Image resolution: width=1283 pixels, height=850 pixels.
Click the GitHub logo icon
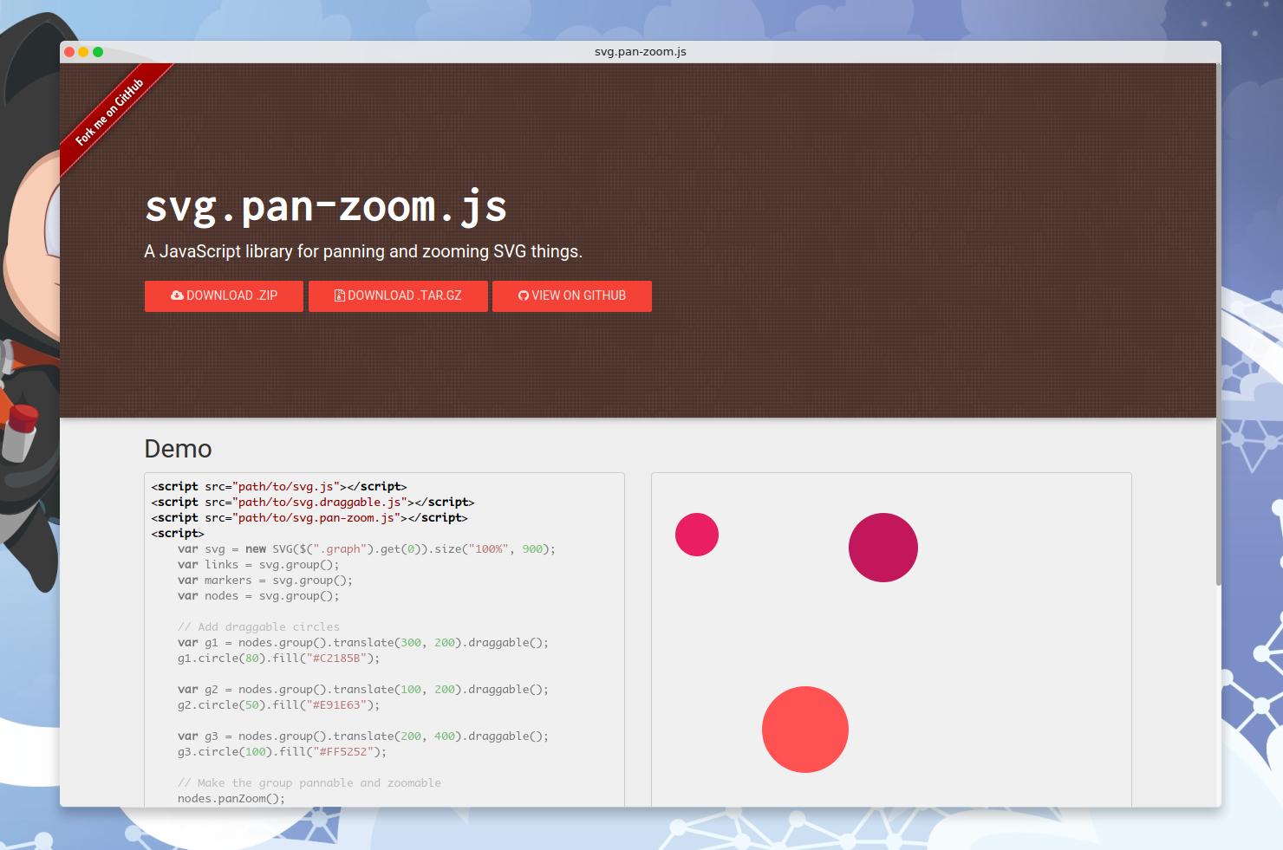(x=524, y=295)
